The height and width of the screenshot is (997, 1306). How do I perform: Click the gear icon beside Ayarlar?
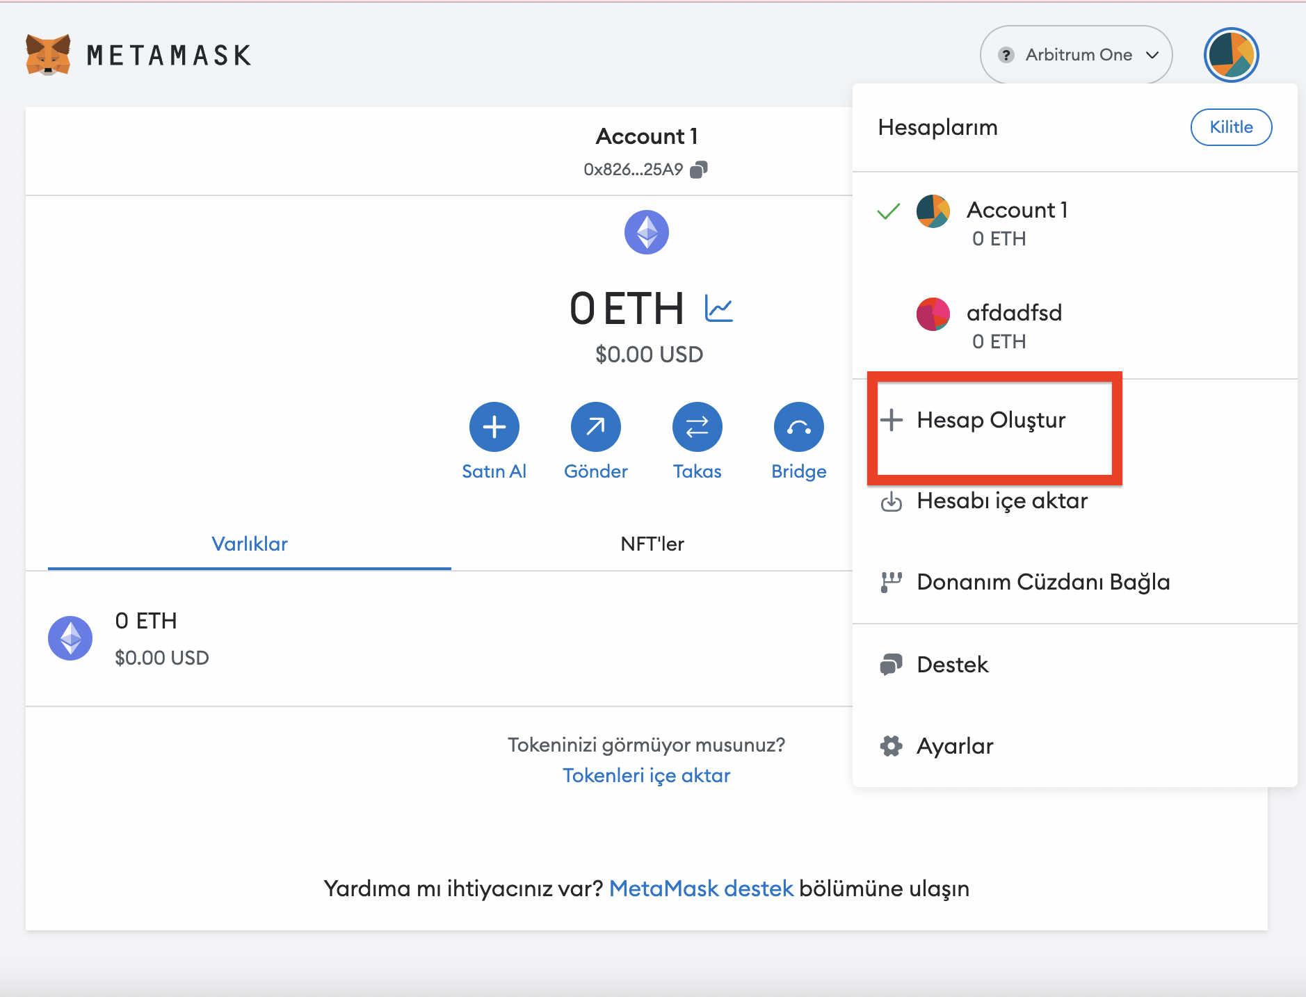[x=892, y=746]
